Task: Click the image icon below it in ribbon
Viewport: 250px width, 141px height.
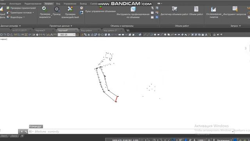Action: click(x=82, y=13)
